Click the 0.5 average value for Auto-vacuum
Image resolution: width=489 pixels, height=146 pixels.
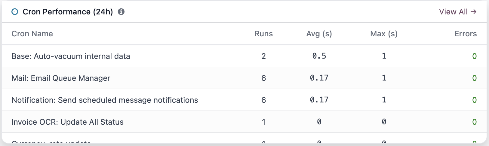point(319,56)
